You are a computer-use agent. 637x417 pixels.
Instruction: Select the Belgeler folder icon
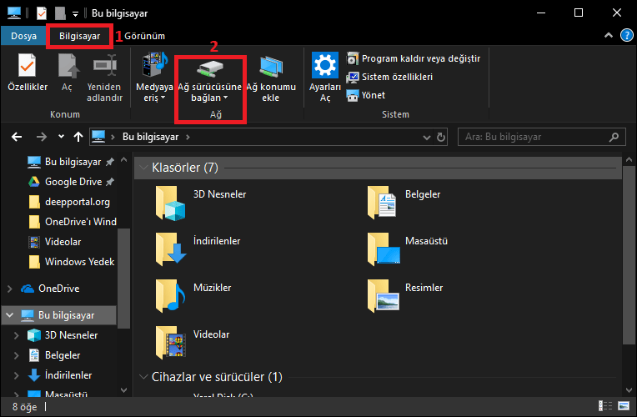pos(382,202)
